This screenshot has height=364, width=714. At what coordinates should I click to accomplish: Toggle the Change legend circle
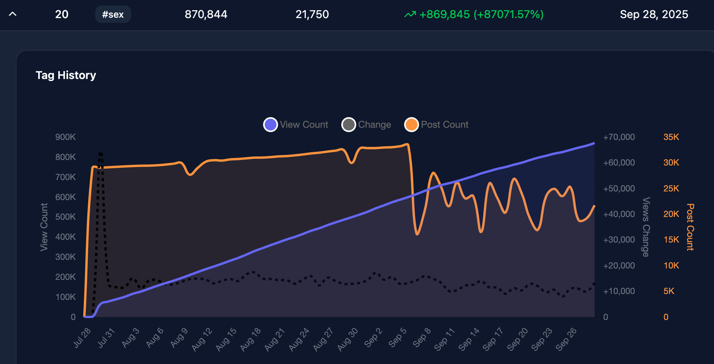pos(348,125)
